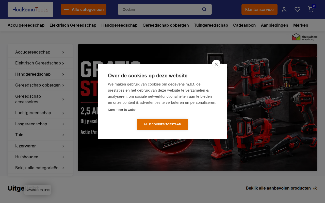The image size is (325, 203).
Task: Click the Thuiswinkel Waarborg badge
Action: point(305,37)
